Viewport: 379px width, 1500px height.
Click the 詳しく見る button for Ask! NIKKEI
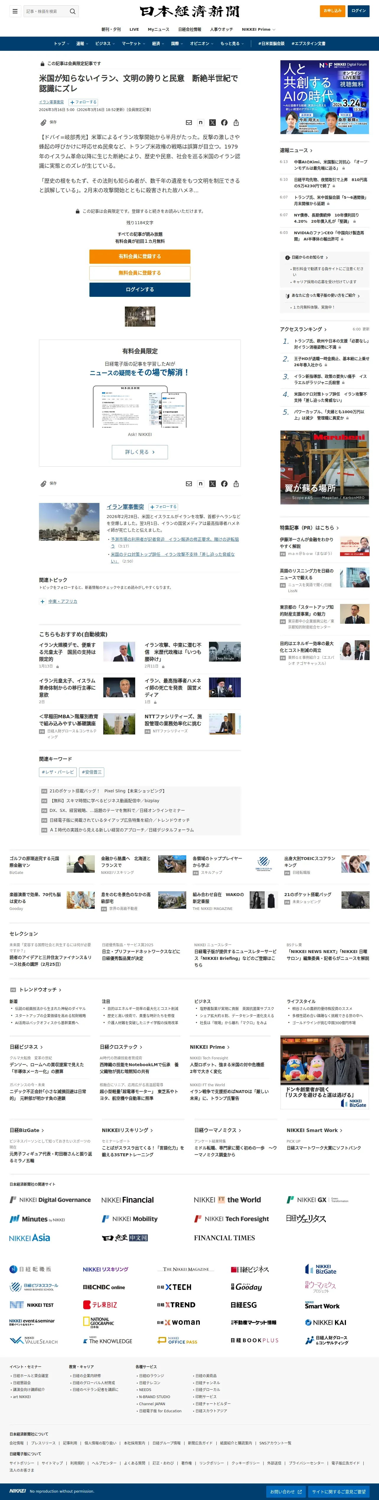[x=140, y=452]
